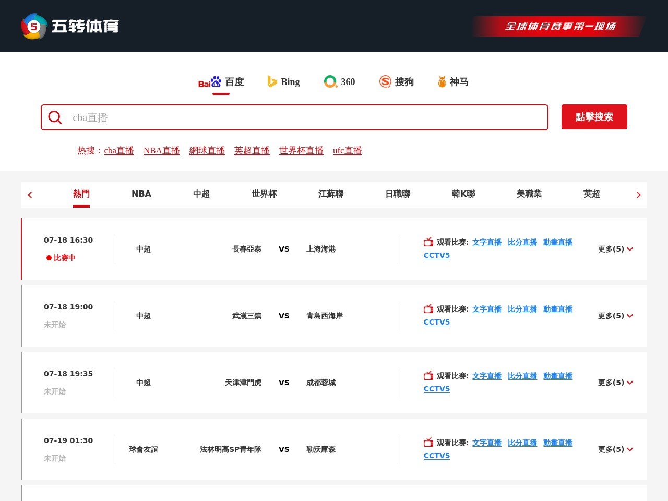668x501 pixels.
Task: Open 比分直播 for 長春亞泰 vs 上海海港
Action: [x=522, y=243]
